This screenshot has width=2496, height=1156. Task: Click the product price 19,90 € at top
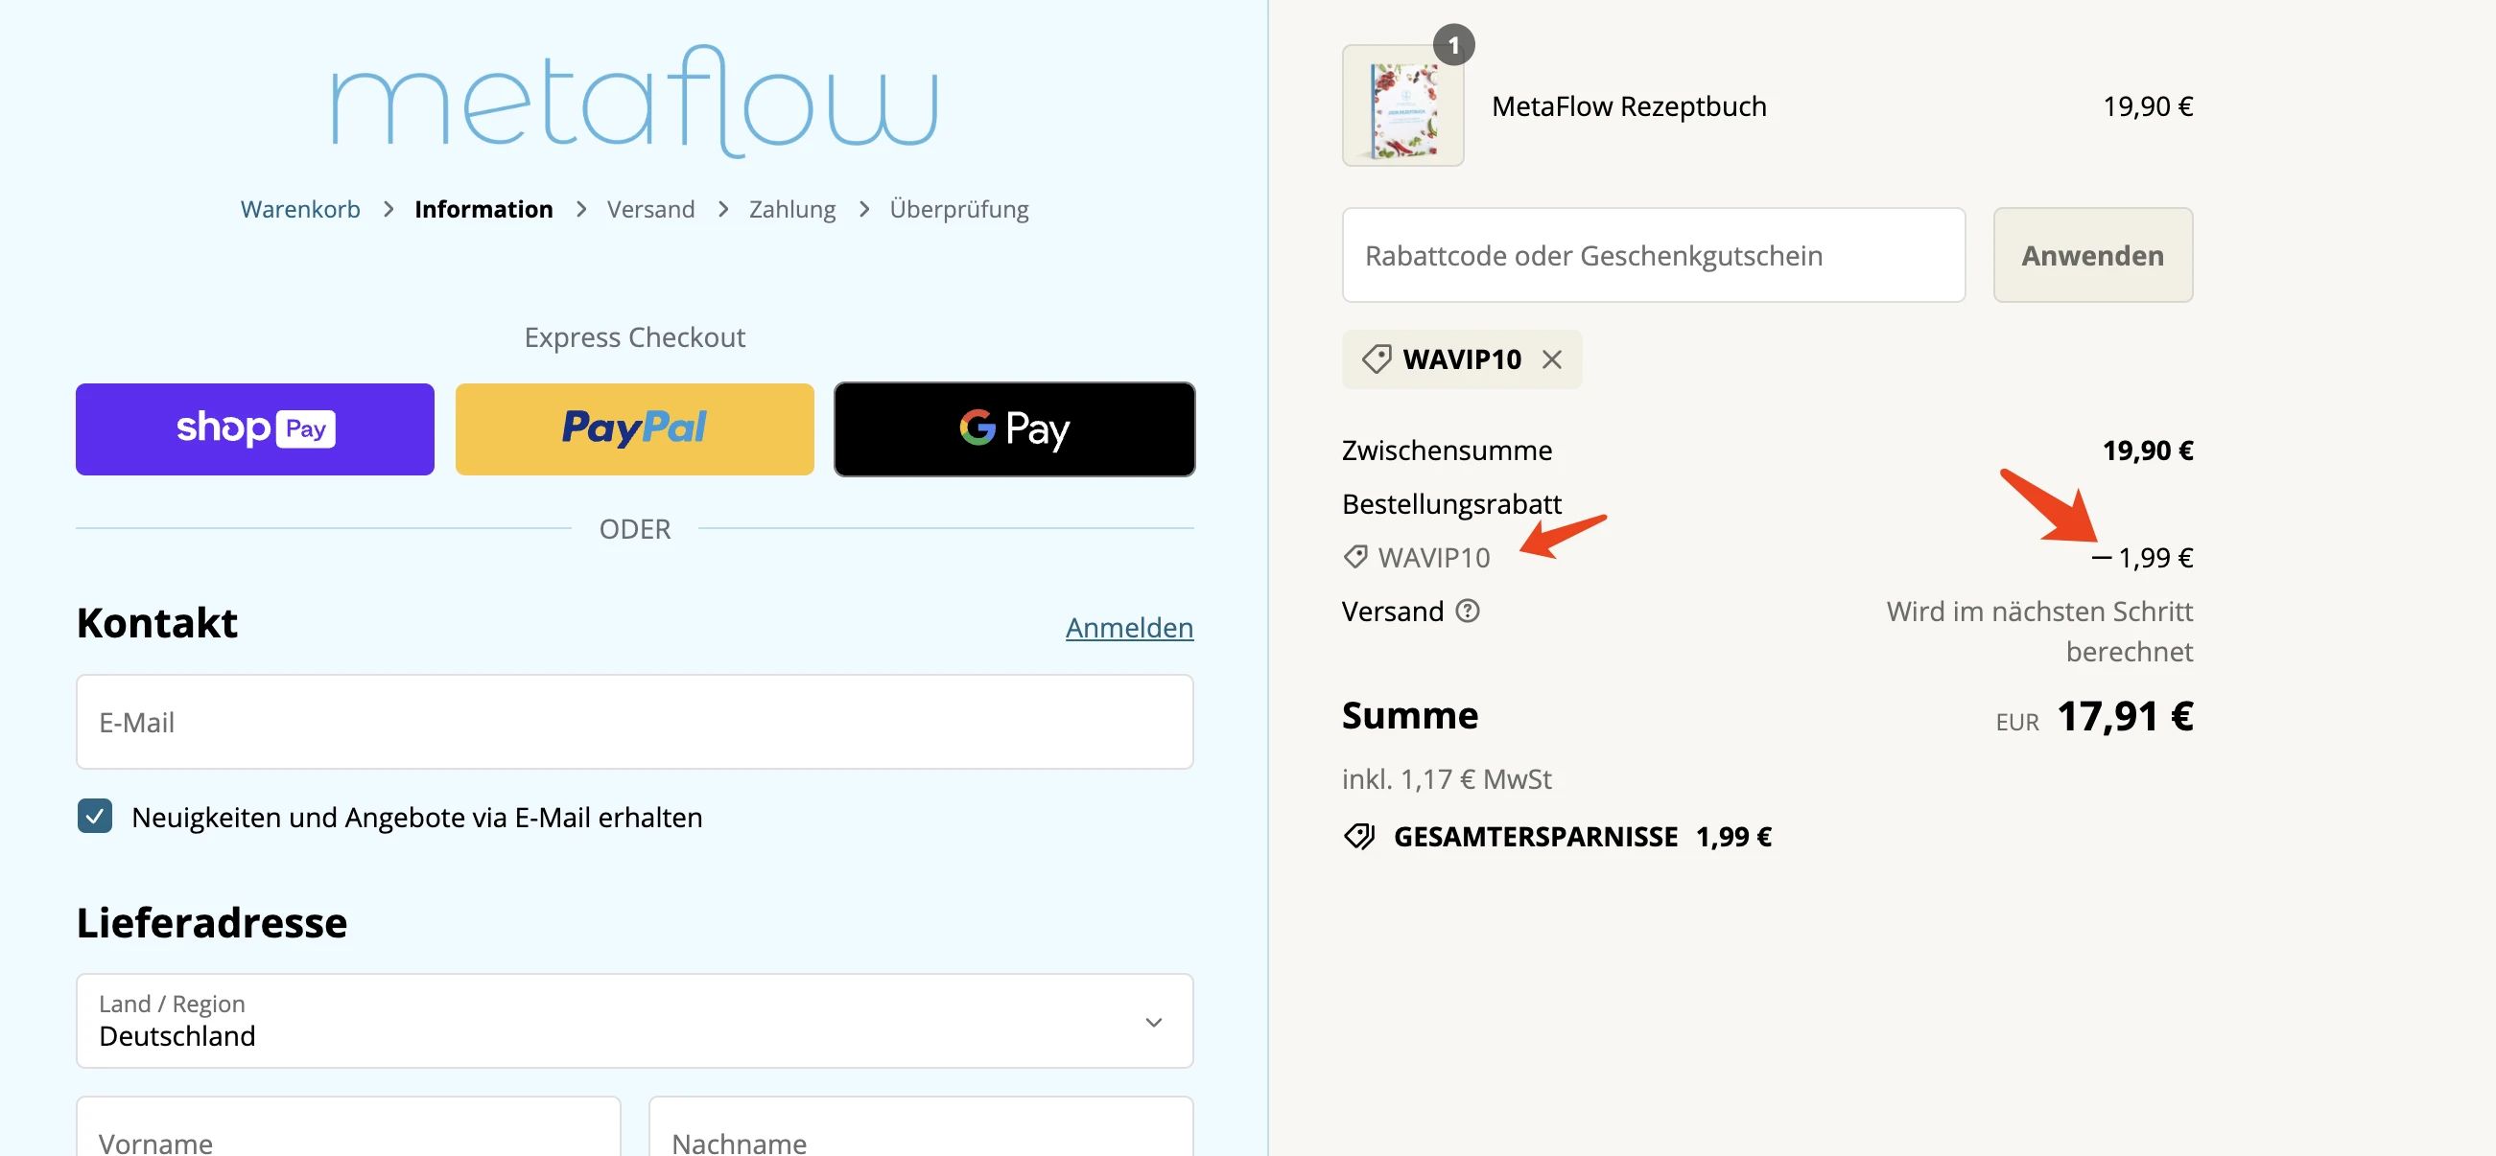tap(2148, 105)
